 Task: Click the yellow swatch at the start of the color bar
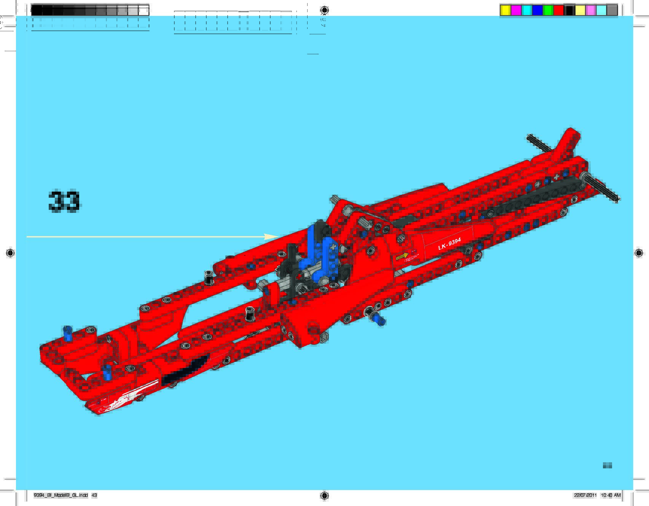(505, 11)
